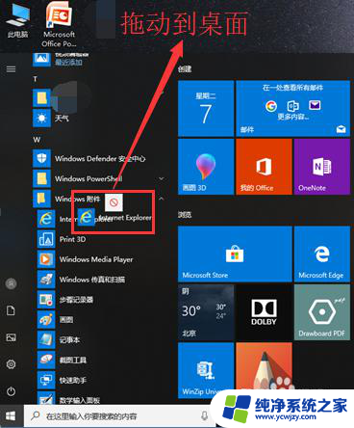
Task: Open 数学输入面板 Math Input Panel
Action: click(68, 399)
